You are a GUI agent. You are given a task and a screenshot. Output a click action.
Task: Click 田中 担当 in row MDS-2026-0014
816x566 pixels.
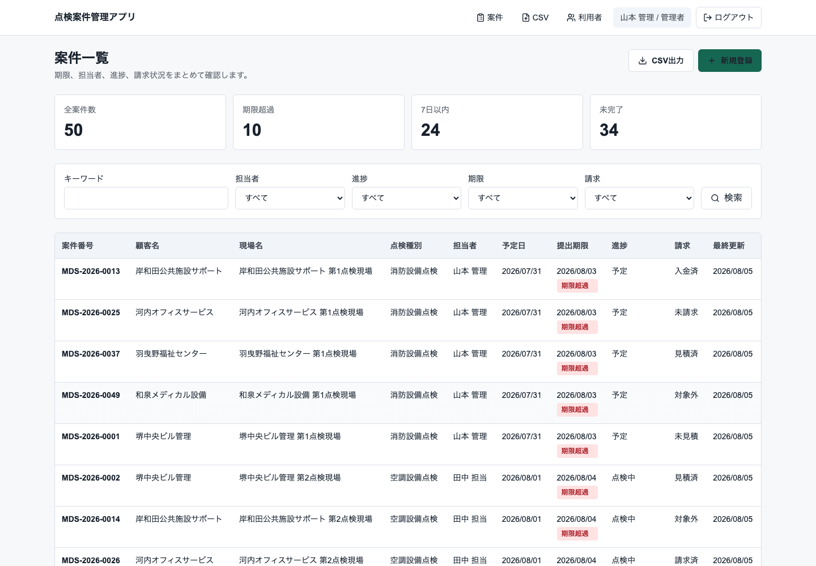pos(470,519)
